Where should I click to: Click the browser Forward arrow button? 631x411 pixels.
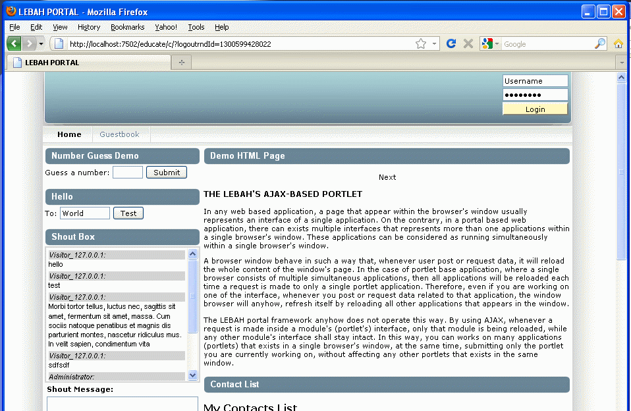tap(29, 43)
